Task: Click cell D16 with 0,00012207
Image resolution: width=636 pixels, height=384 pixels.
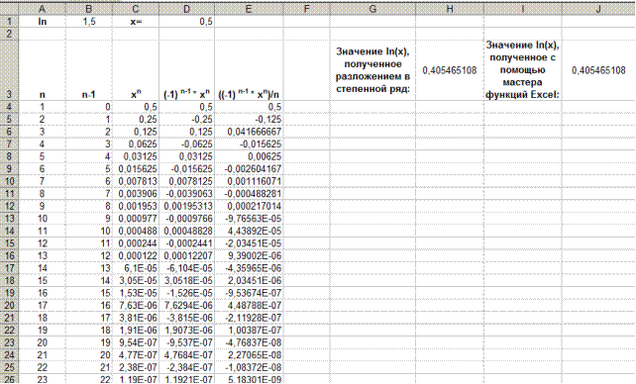Action: (186, 255)
